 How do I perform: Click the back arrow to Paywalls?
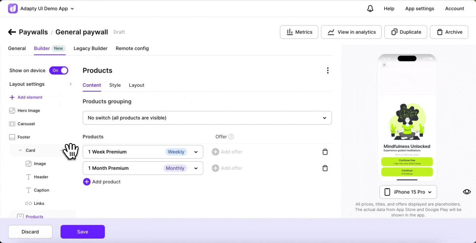click(12, 32)
